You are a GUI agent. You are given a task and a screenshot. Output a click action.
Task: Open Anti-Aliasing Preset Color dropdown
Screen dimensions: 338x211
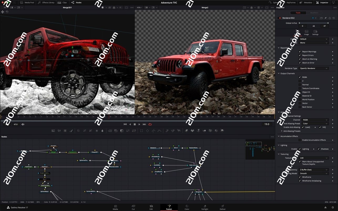(315, 124)
